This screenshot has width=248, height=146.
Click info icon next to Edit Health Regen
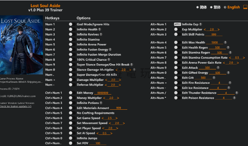point(228,47)
